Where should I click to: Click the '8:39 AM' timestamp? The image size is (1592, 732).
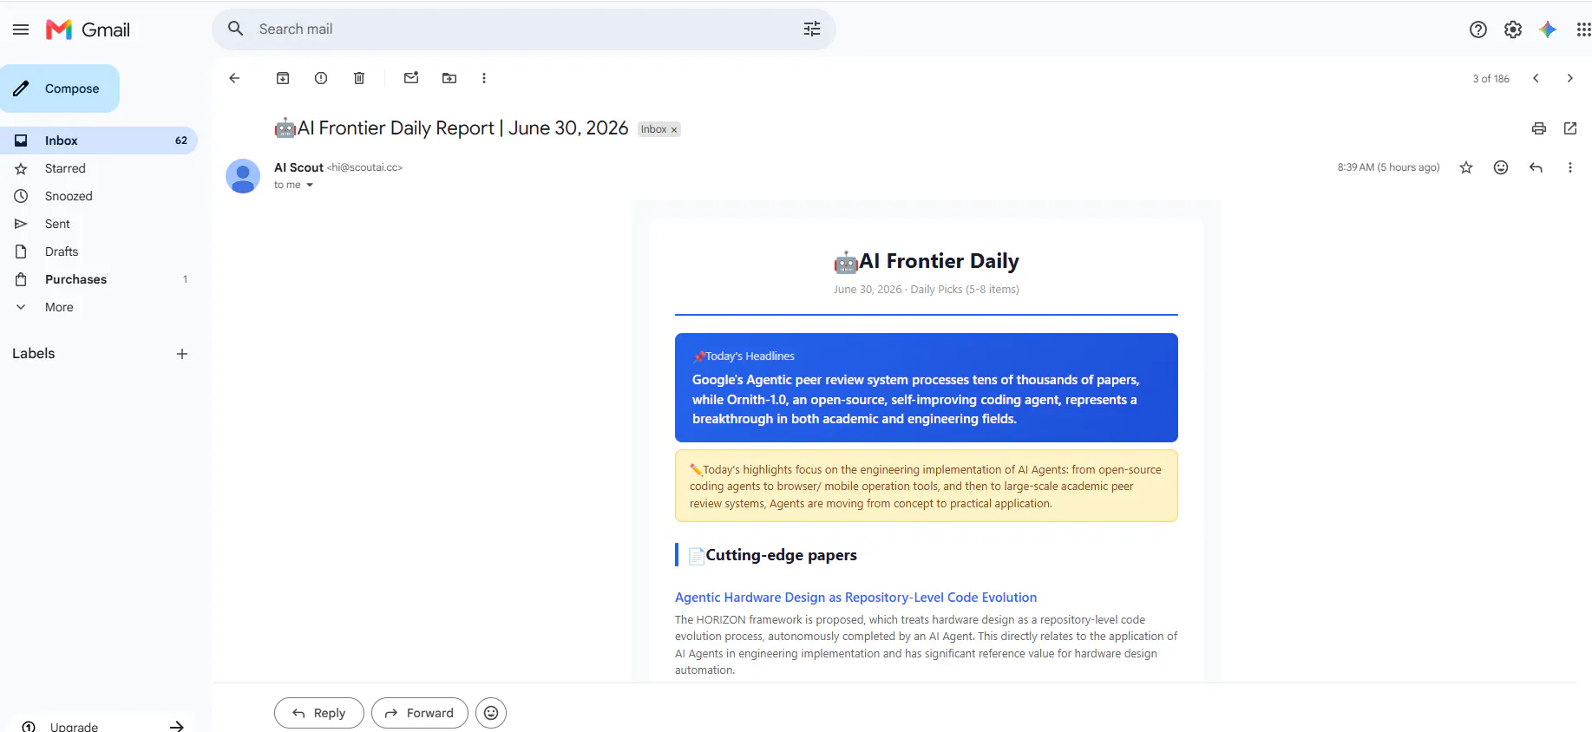point(1388,167)
